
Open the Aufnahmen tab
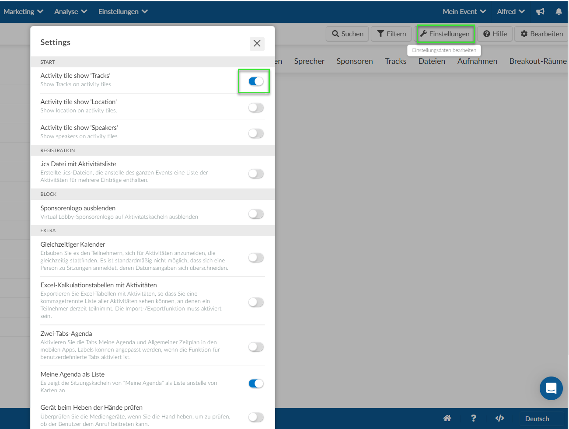477,61
